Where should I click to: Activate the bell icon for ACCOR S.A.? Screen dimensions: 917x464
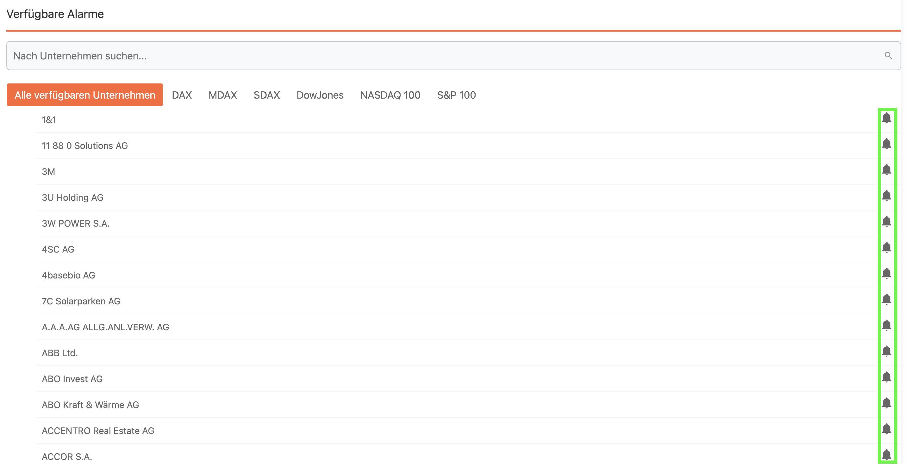pyautogui.click(x=886, y=455)
